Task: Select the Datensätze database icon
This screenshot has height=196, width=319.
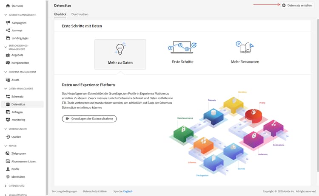Action: click(x=8, y=104)
